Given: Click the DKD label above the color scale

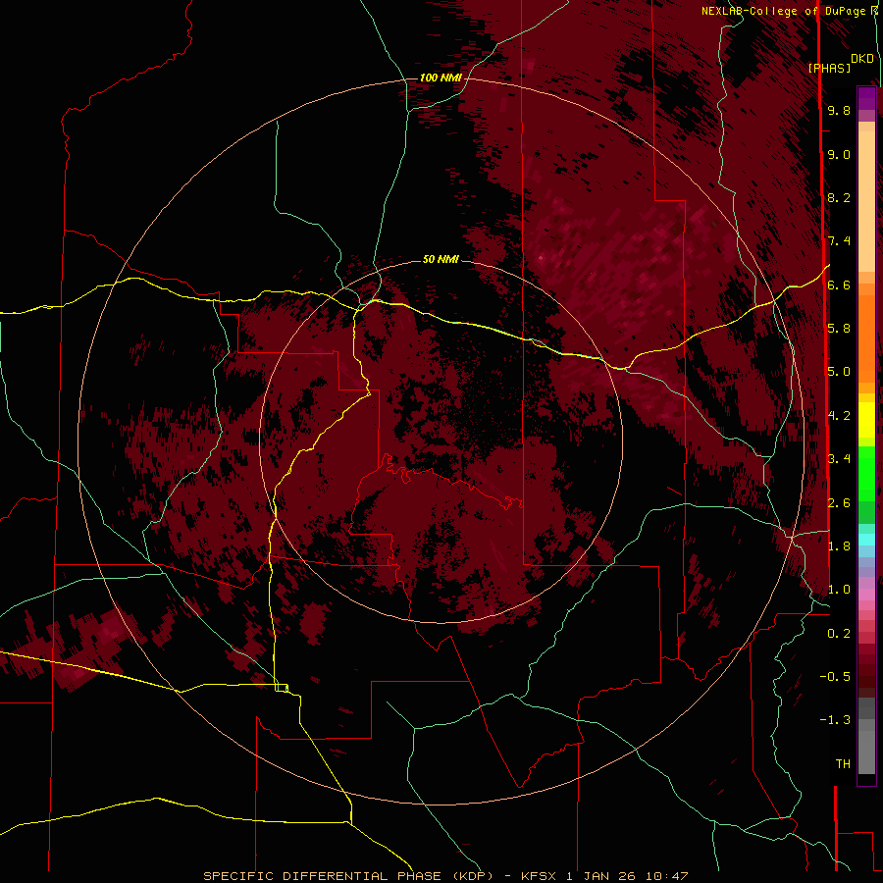Looking at the screenshot, I should 862,58.
